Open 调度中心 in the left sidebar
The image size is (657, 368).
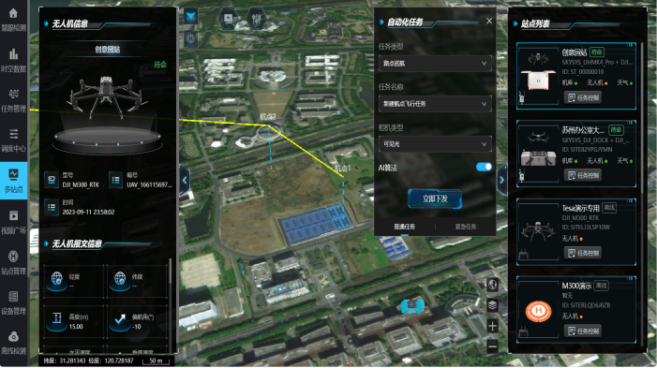tap(13, 140)
